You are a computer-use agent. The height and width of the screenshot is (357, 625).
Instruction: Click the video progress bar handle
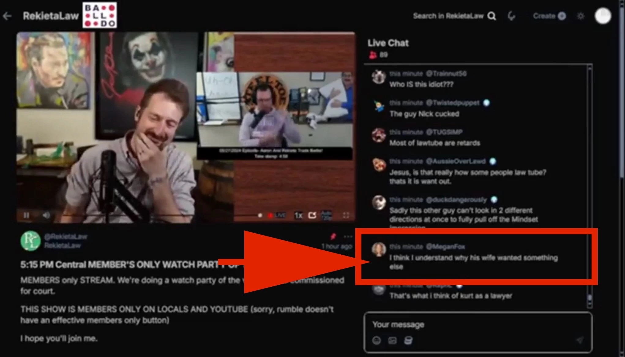(260, 215)
